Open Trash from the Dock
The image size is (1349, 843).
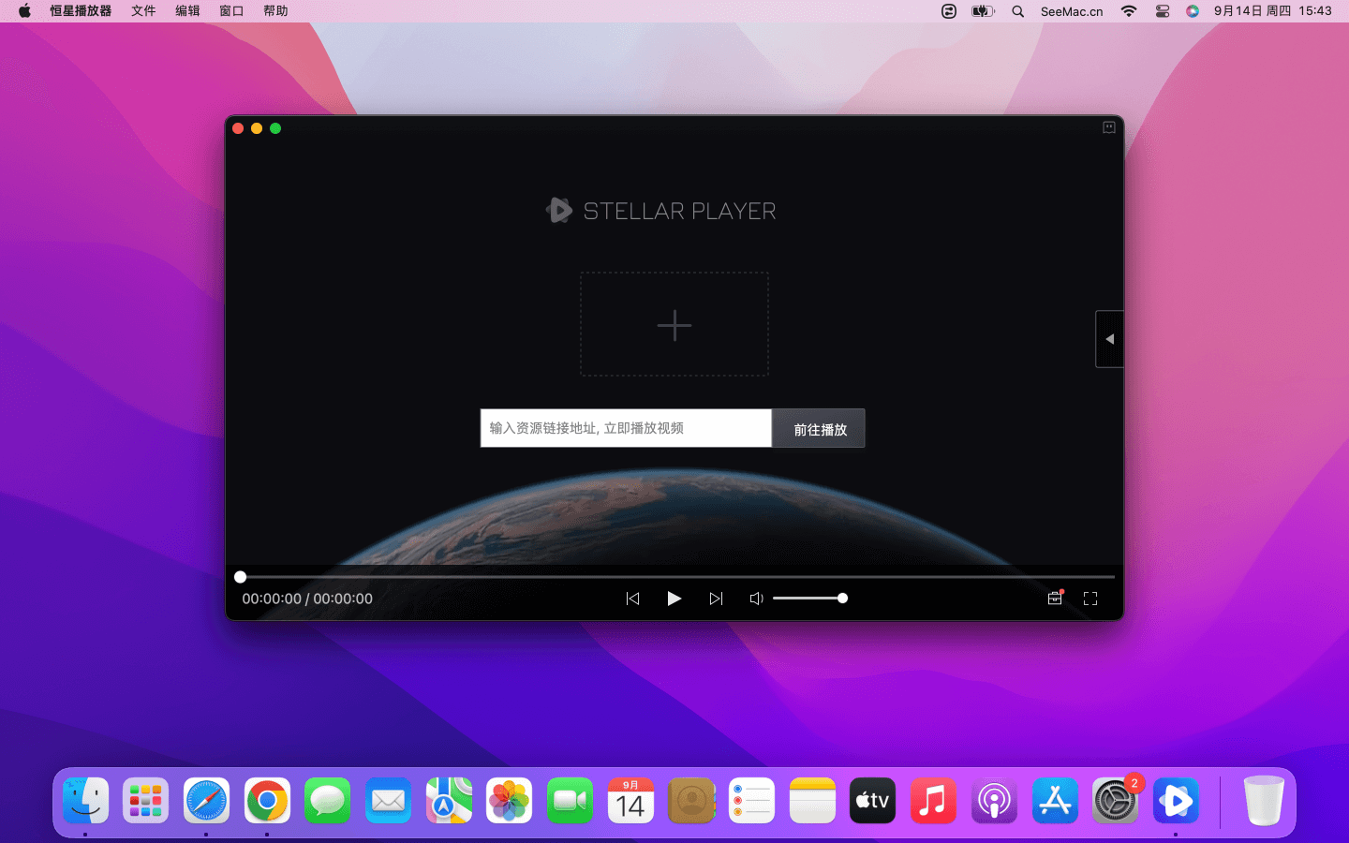coord(1264,801)
